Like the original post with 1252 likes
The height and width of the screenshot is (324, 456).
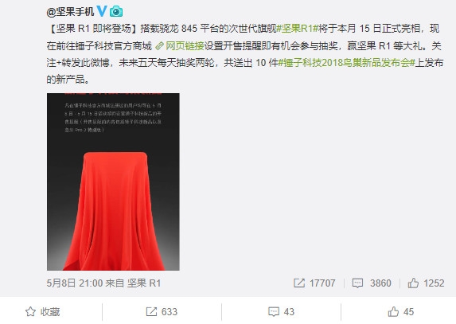(426, 283)
